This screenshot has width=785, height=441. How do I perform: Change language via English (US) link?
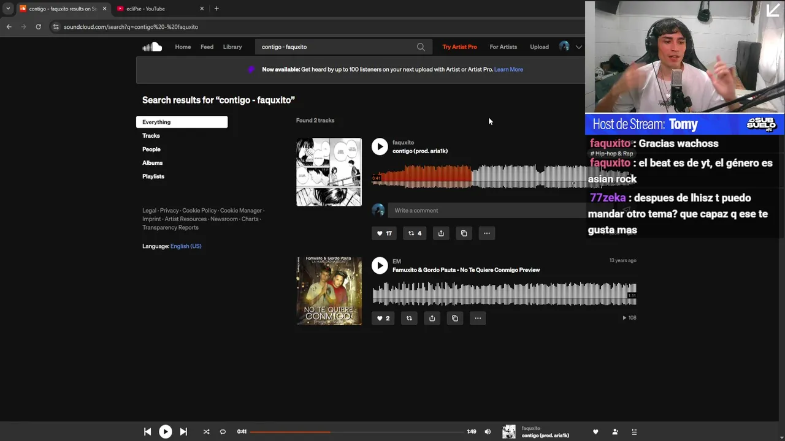[x=186, y=246]
